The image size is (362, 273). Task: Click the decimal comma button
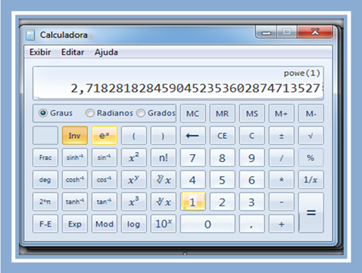tap(252, 224)
